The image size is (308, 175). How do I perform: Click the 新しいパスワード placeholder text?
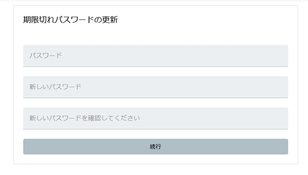[x=55, y=87]
